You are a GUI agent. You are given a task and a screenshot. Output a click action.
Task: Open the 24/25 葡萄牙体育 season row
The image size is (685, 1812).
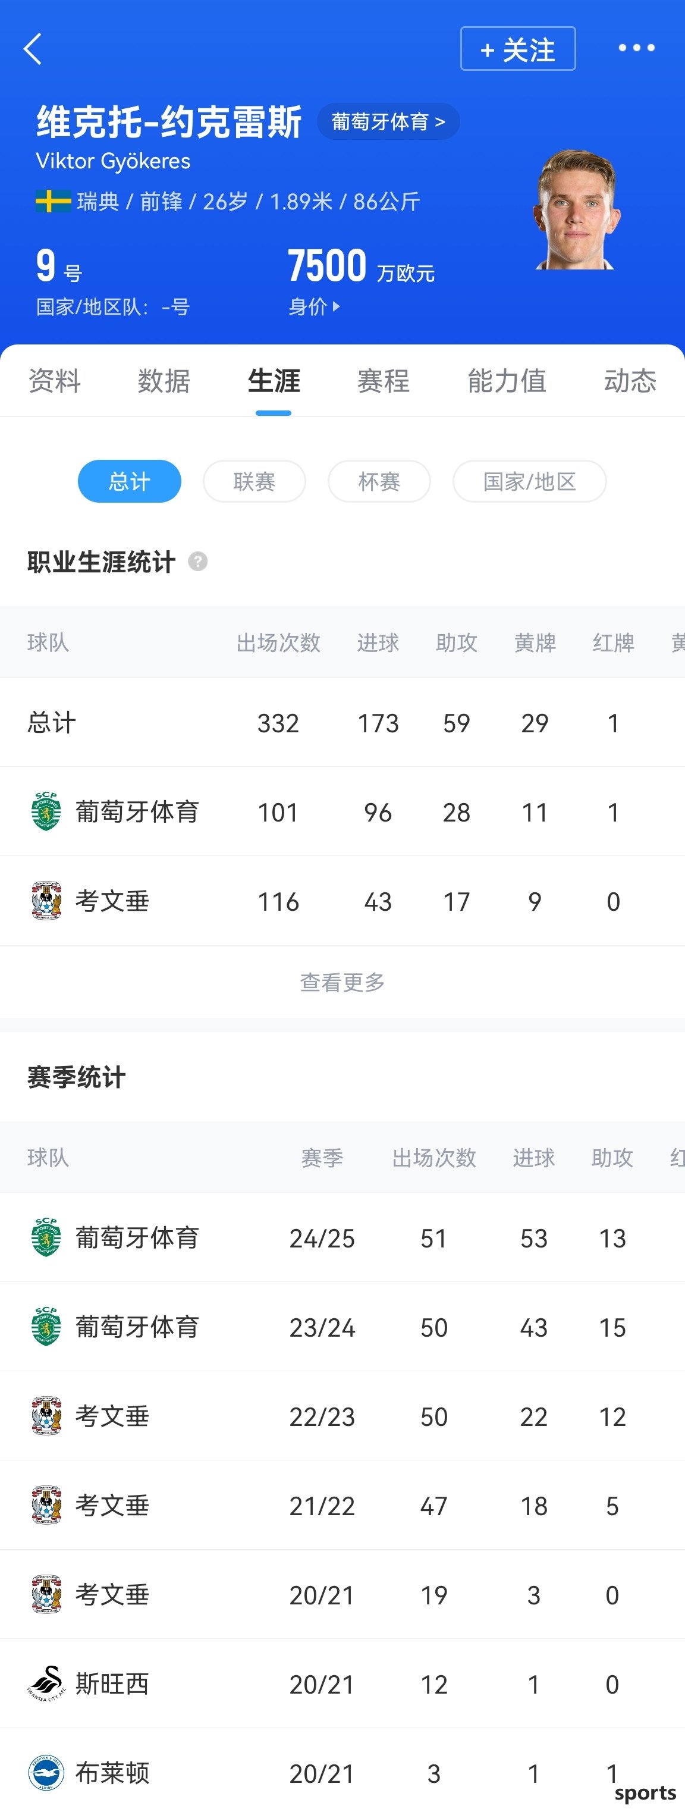pos(342,1237)
